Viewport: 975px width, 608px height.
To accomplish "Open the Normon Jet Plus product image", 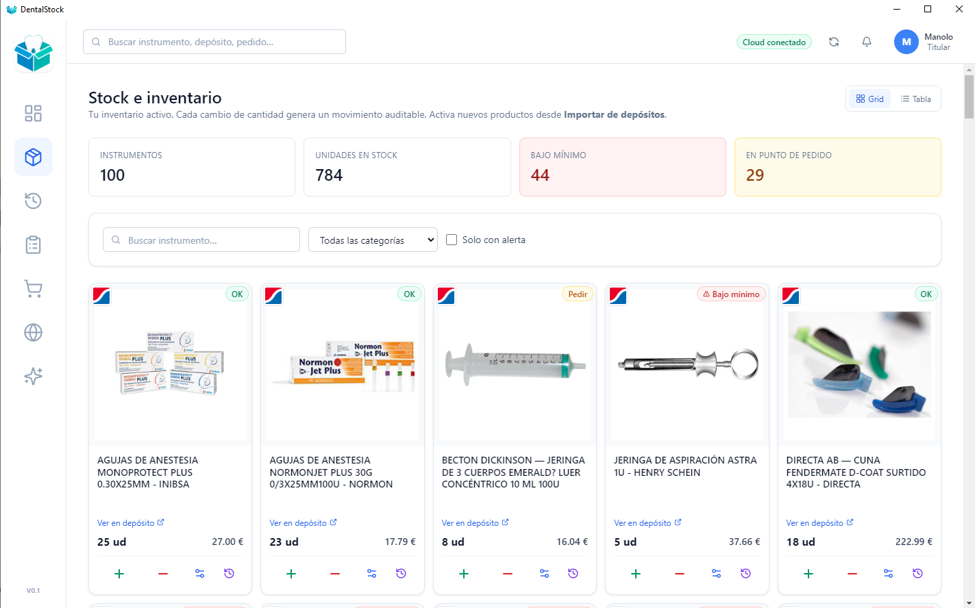I will coord(343,364).
